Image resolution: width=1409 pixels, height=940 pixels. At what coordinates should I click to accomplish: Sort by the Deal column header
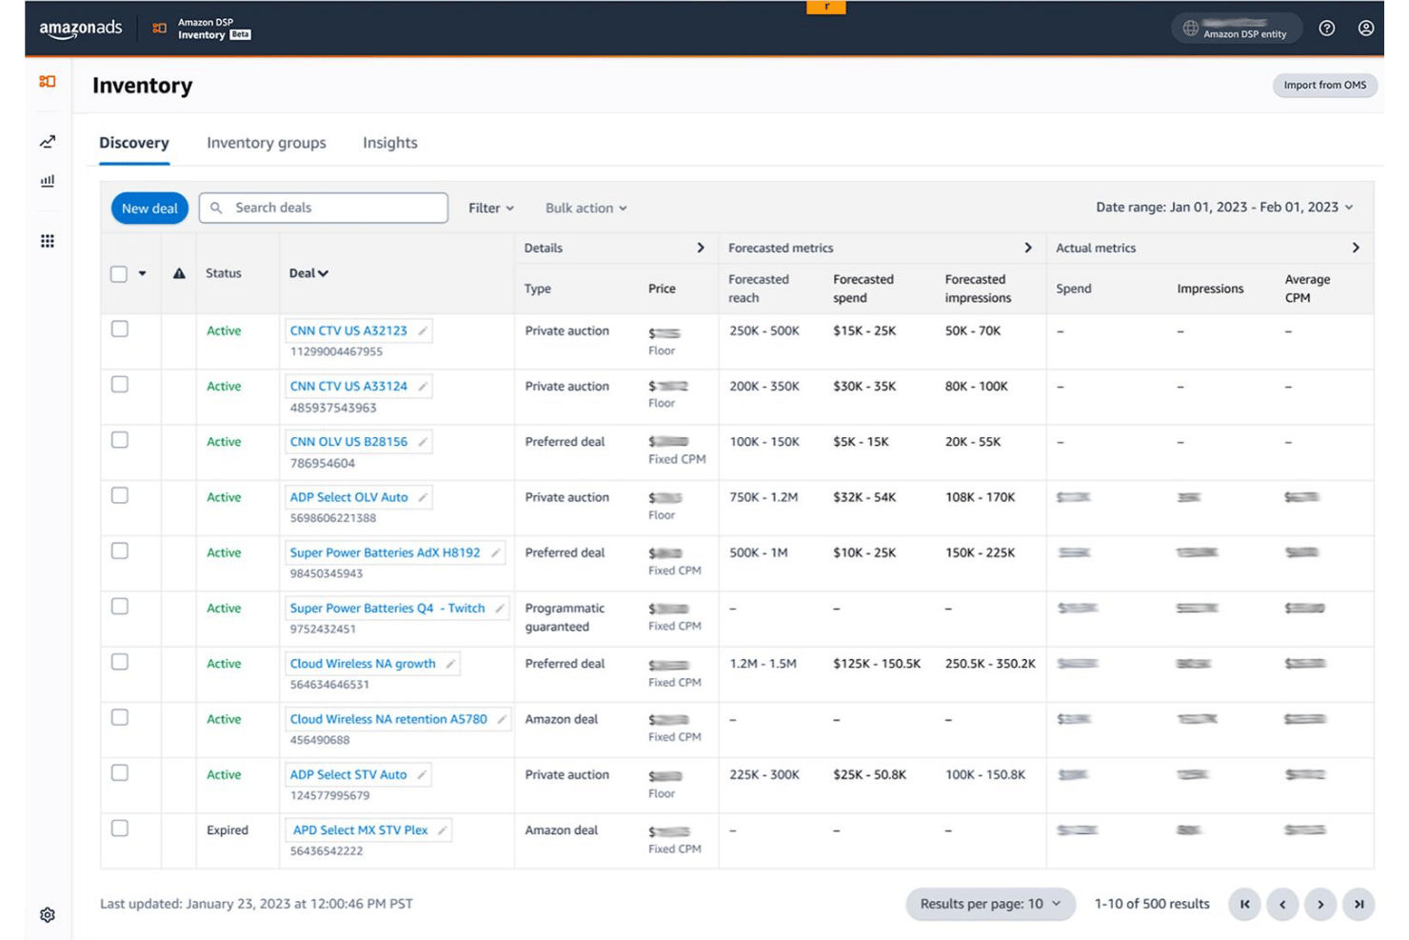(308, 273)
